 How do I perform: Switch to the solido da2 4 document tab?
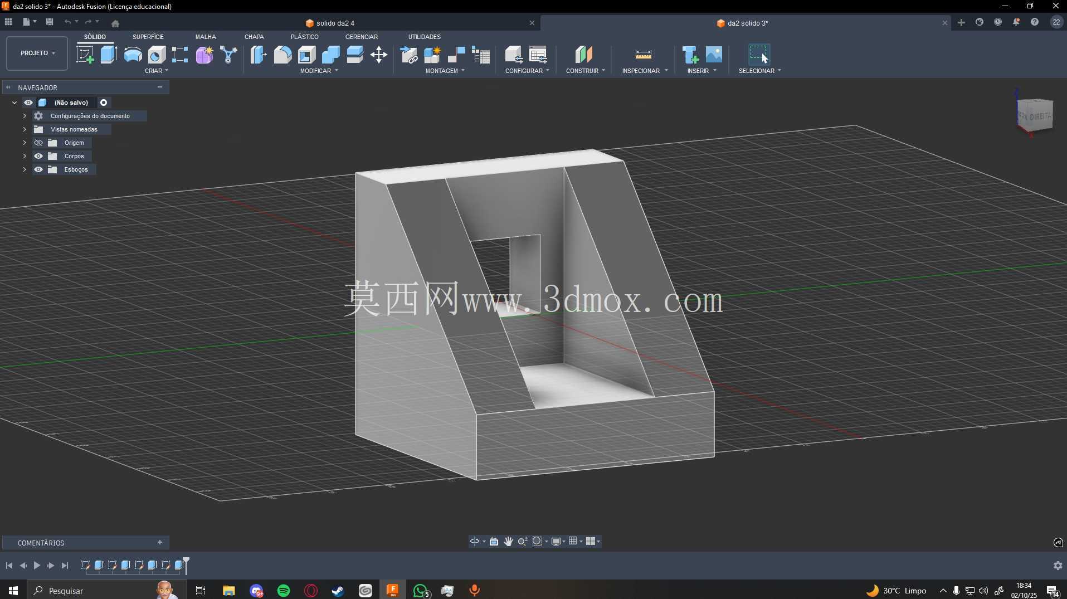(x=330, y=23)
